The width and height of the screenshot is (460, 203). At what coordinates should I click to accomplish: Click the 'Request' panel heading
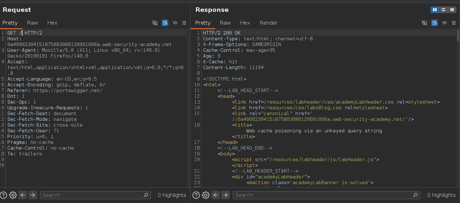pos(17,10)
